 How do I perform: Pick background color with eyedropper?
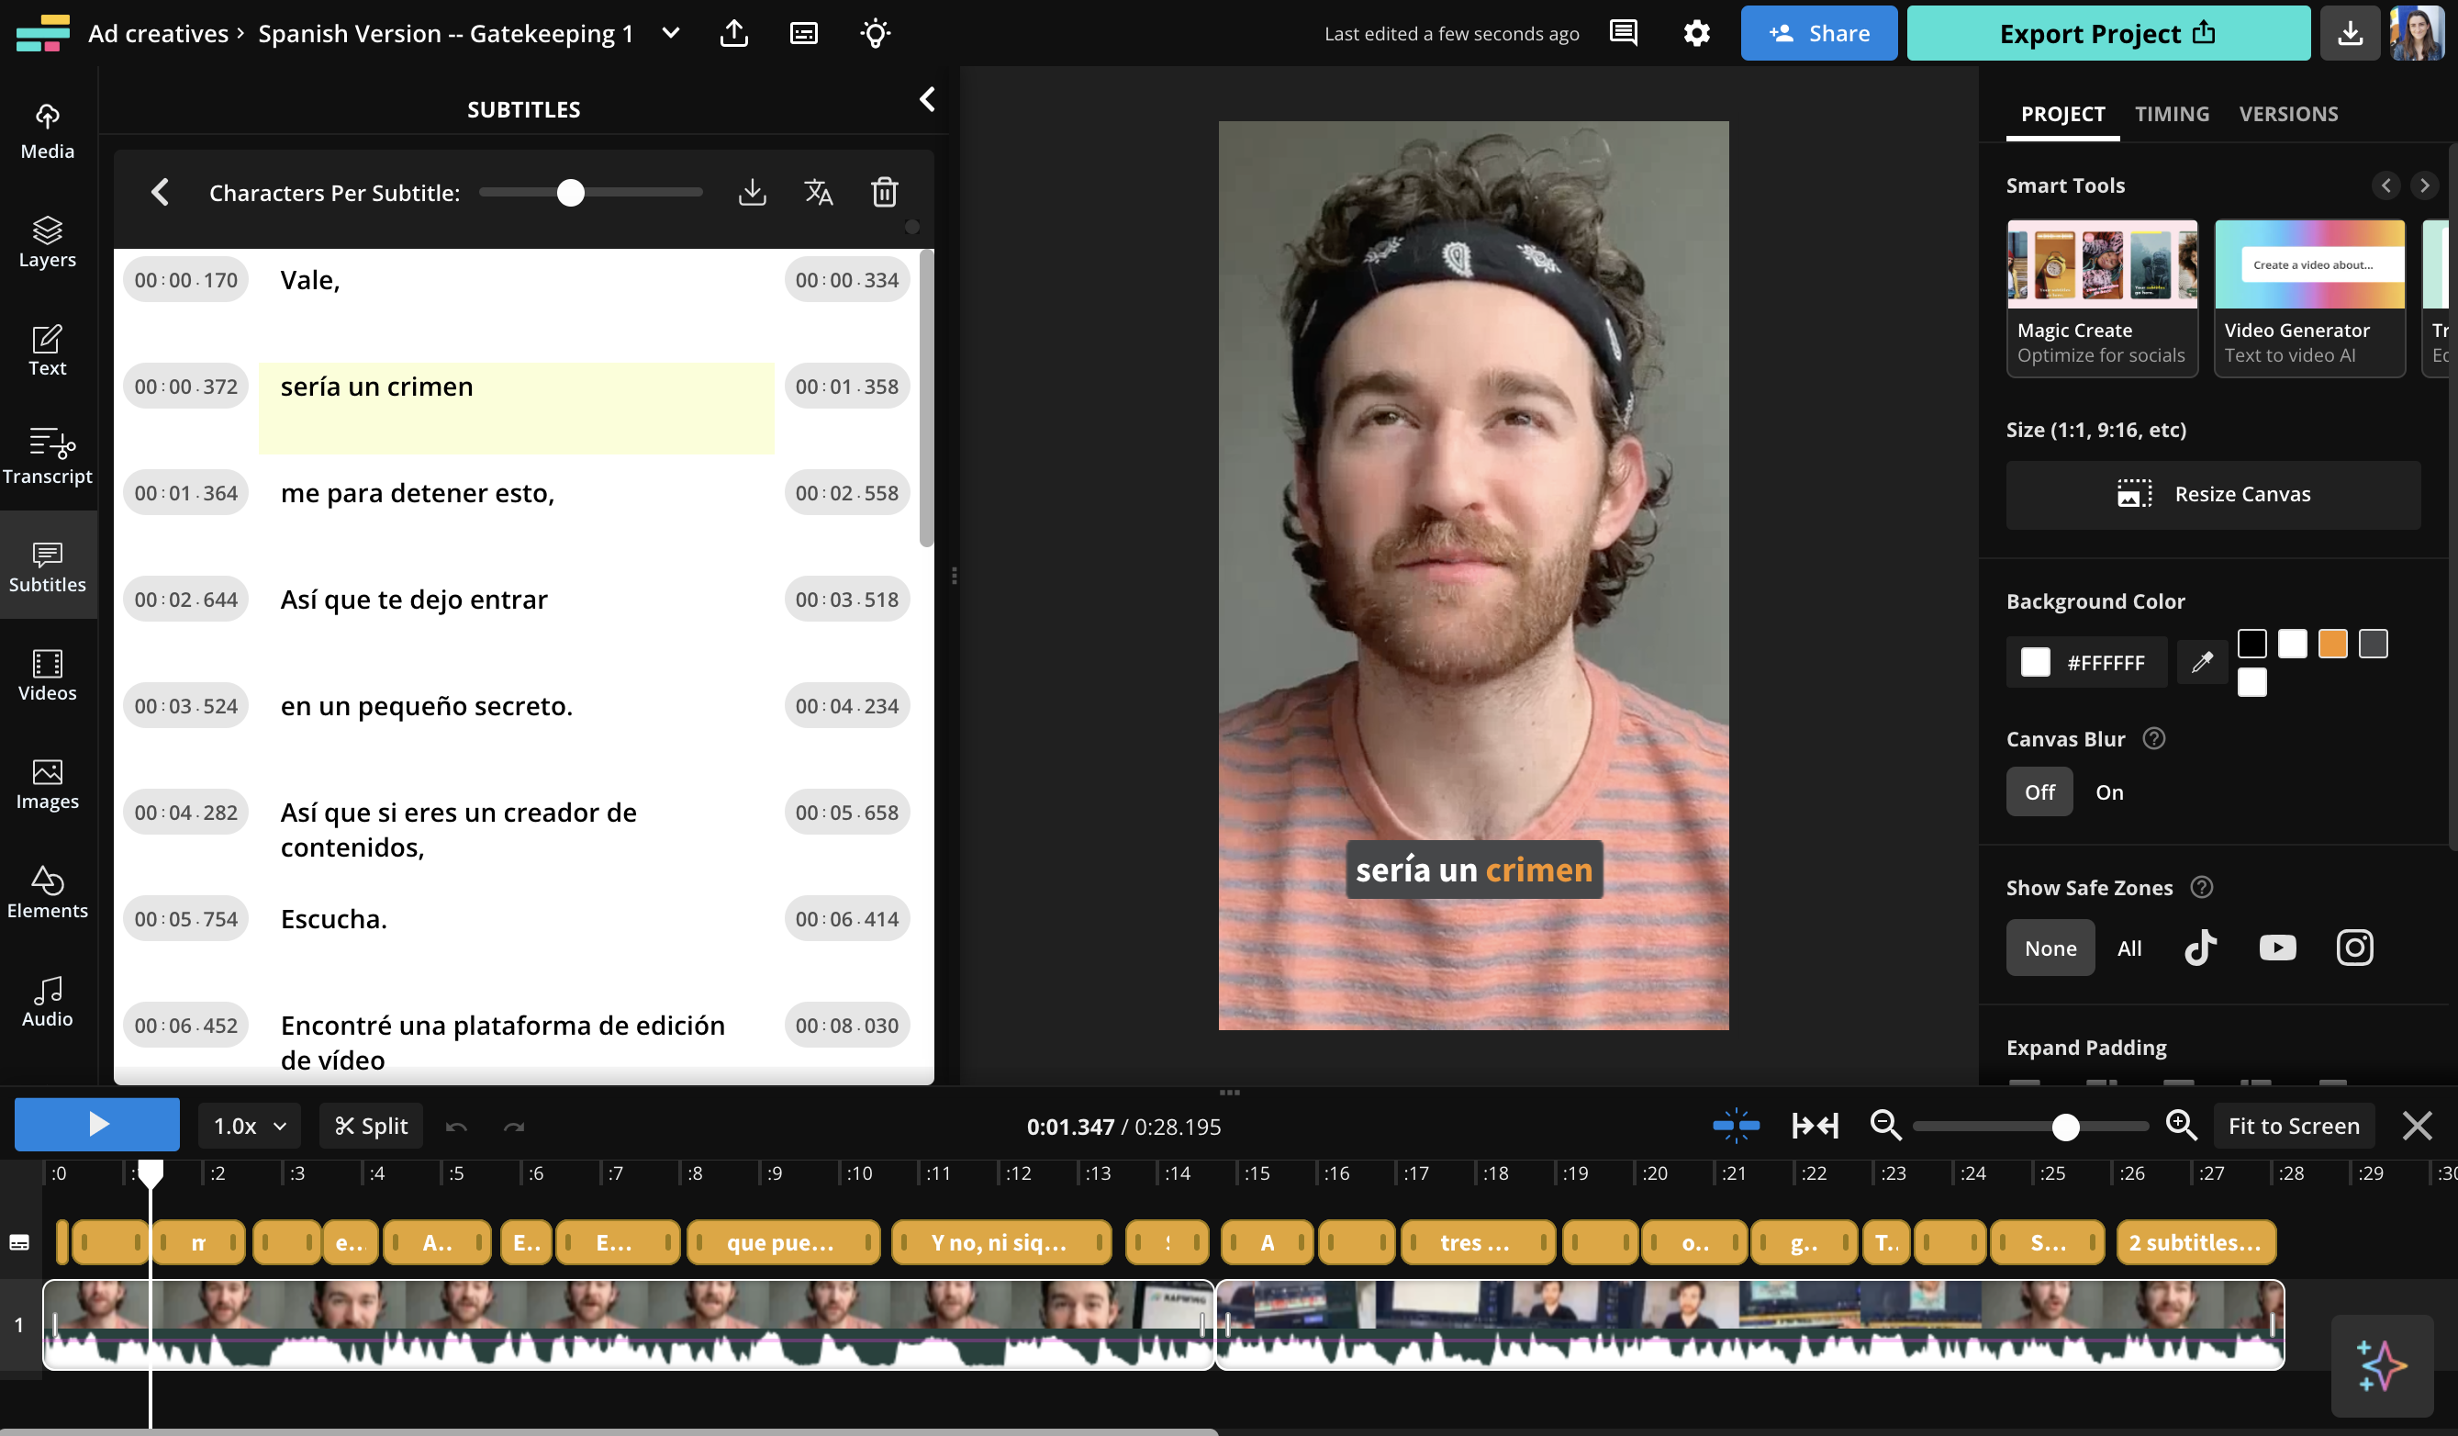point(2202,662)
